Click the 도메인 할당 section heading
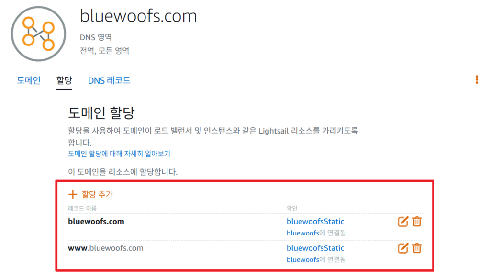The width and height of the screenshot is (490, 280). (101, 113)
